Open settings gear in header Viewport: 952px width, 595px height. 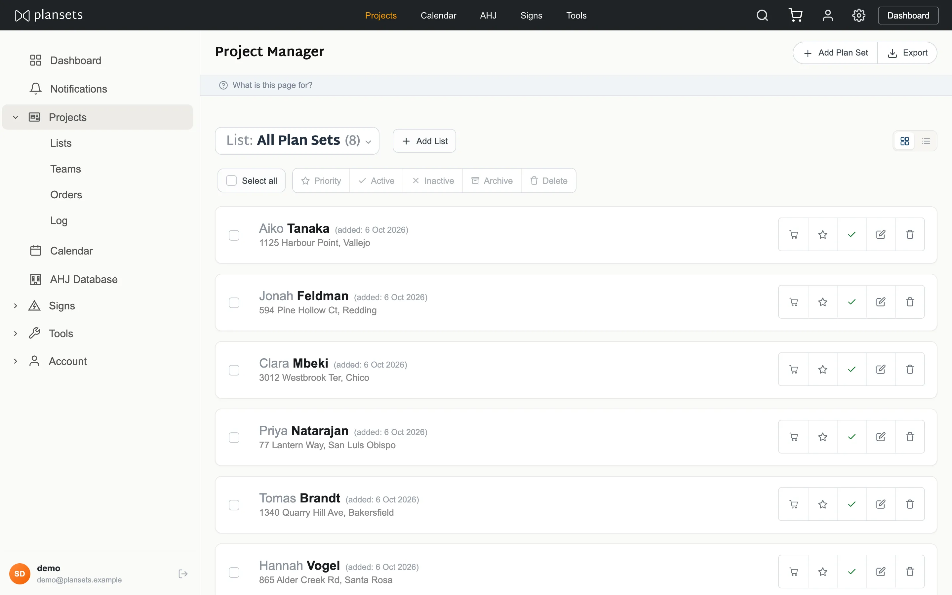coord(859,15)
